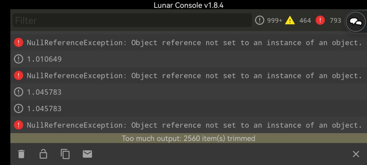This screenshot has width=367, height=165.
Task: Copy all logs with the copy icon
Action: pos(65,154)
